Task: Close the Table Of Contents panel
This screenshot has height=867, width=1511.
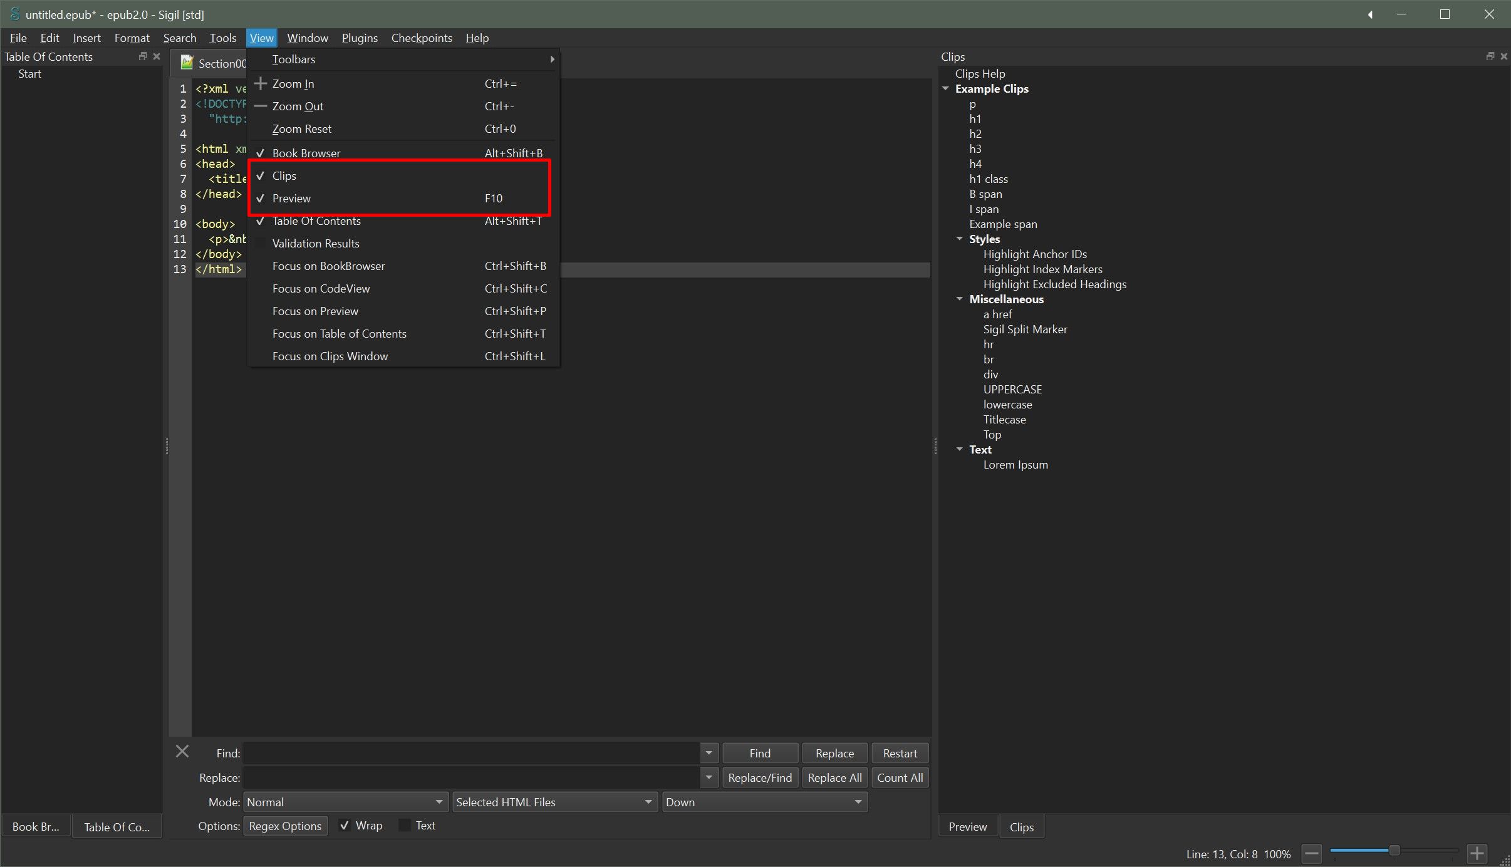Action: (x=157, y=56)
